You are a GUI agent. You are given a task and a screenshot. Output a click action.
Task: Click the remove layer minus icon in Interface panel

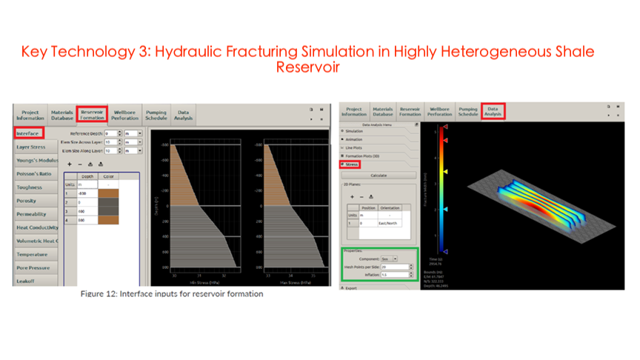[80, 163]
